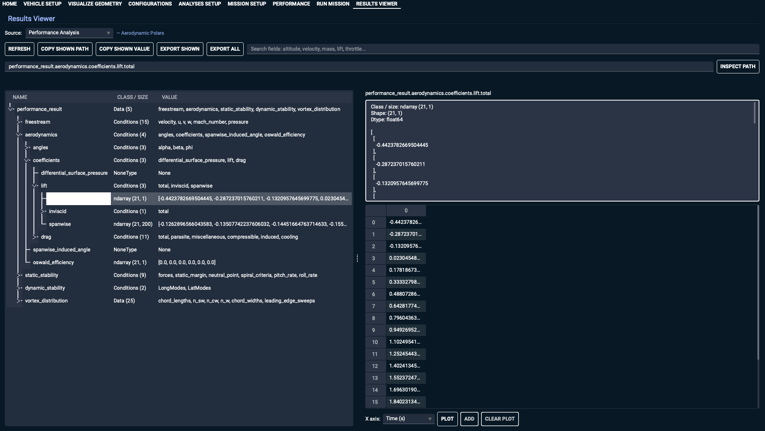
Task: Click the INSPECT PATH button
Action: [x=737, y=67]
